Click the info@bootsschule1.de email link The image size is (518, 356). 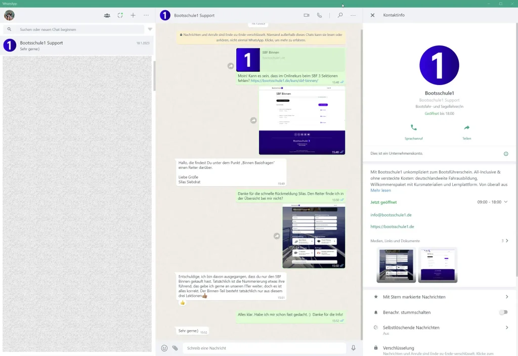[x=391, y=215]
